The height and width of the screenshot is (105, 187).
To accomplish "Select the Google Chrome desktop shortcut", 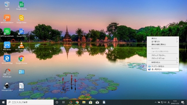I will coord(21,60).
